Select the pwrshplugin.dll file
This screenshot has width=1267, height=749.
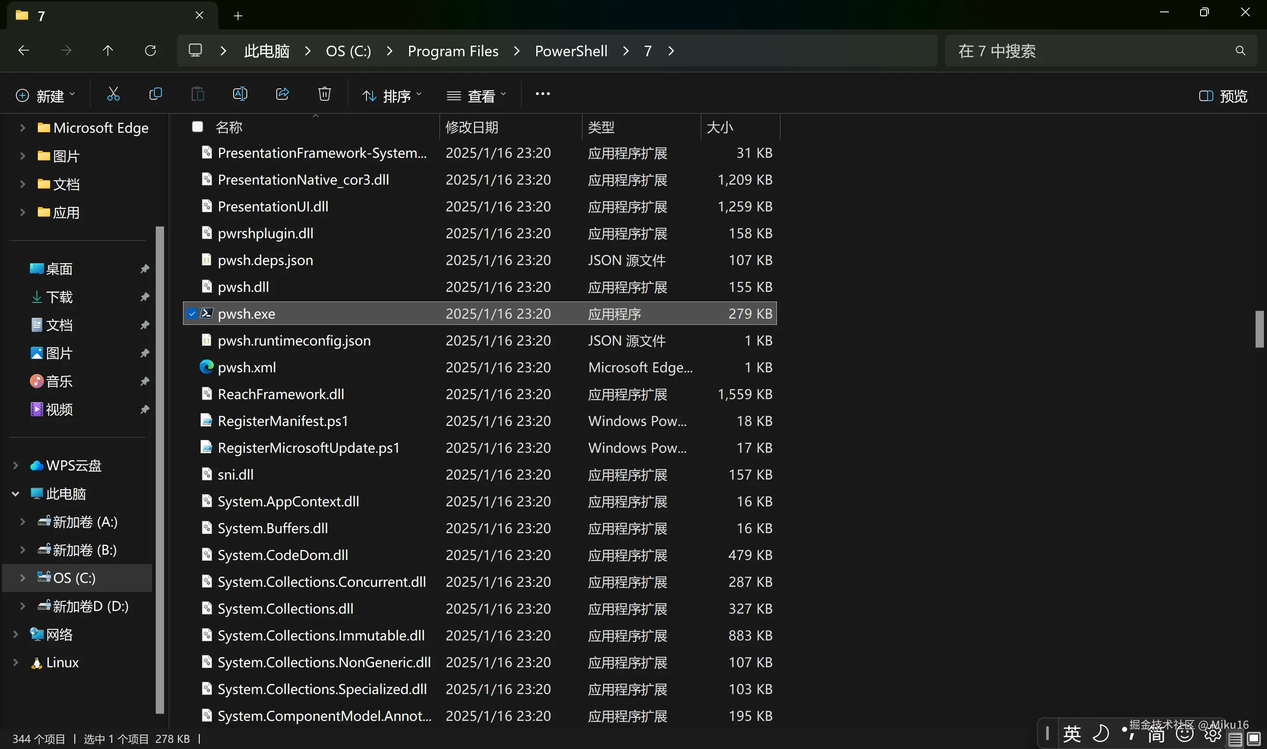tap(480, 233)
